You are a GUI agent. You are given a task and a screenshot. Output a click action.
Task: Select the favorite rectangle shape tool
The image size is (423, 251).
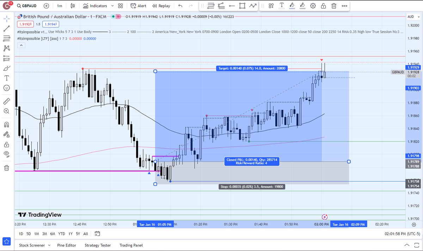(x=242, y=6)
